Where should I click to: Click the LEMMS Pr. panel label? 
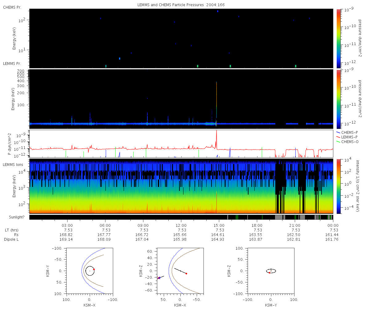tap(12, 63)
